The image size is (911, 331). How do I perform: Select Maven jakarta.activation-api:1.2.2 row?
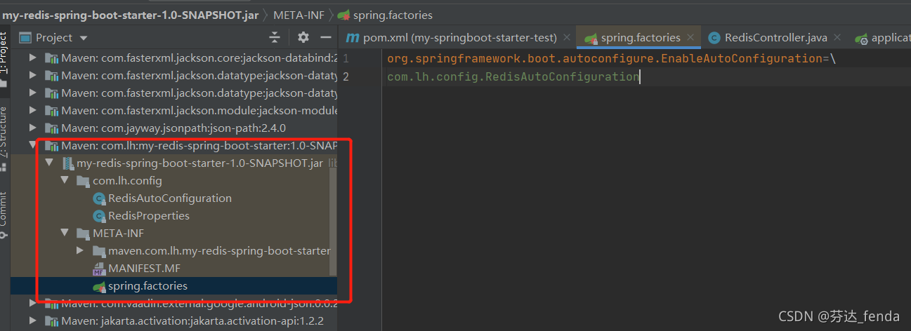tap(173, 320)
